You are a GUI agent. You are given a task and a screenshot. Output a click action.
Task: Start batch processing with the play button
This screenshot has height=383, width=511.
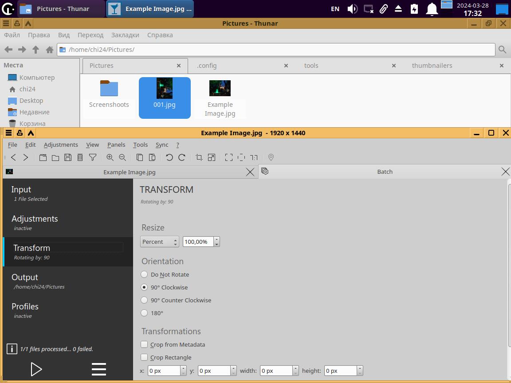coord(36,369)
